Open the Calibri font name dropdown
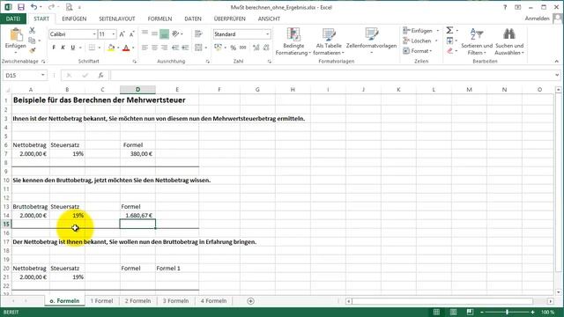 94,34
